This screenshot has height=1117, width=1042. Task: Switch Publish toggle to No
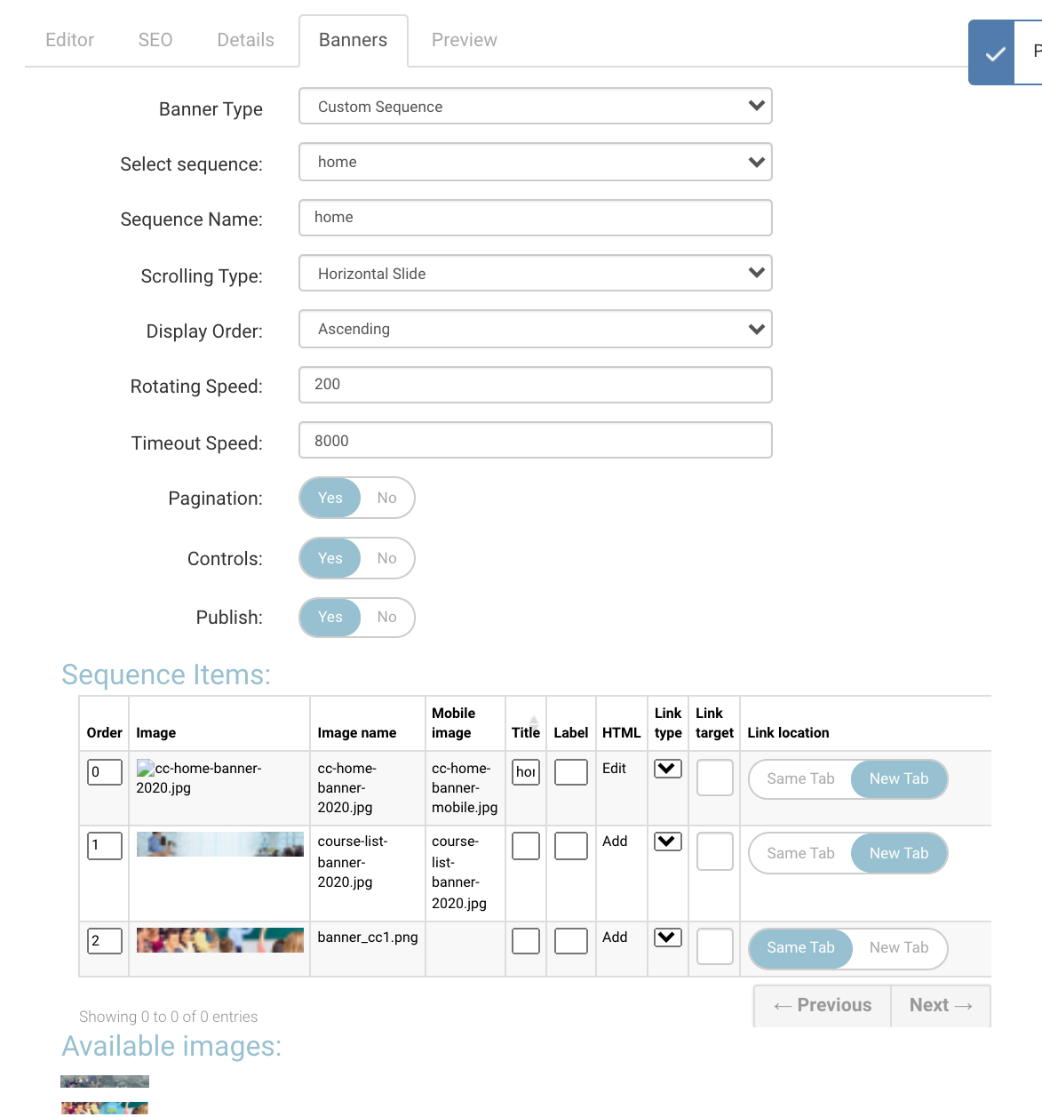pyautogui.click(x=386, y=617)
